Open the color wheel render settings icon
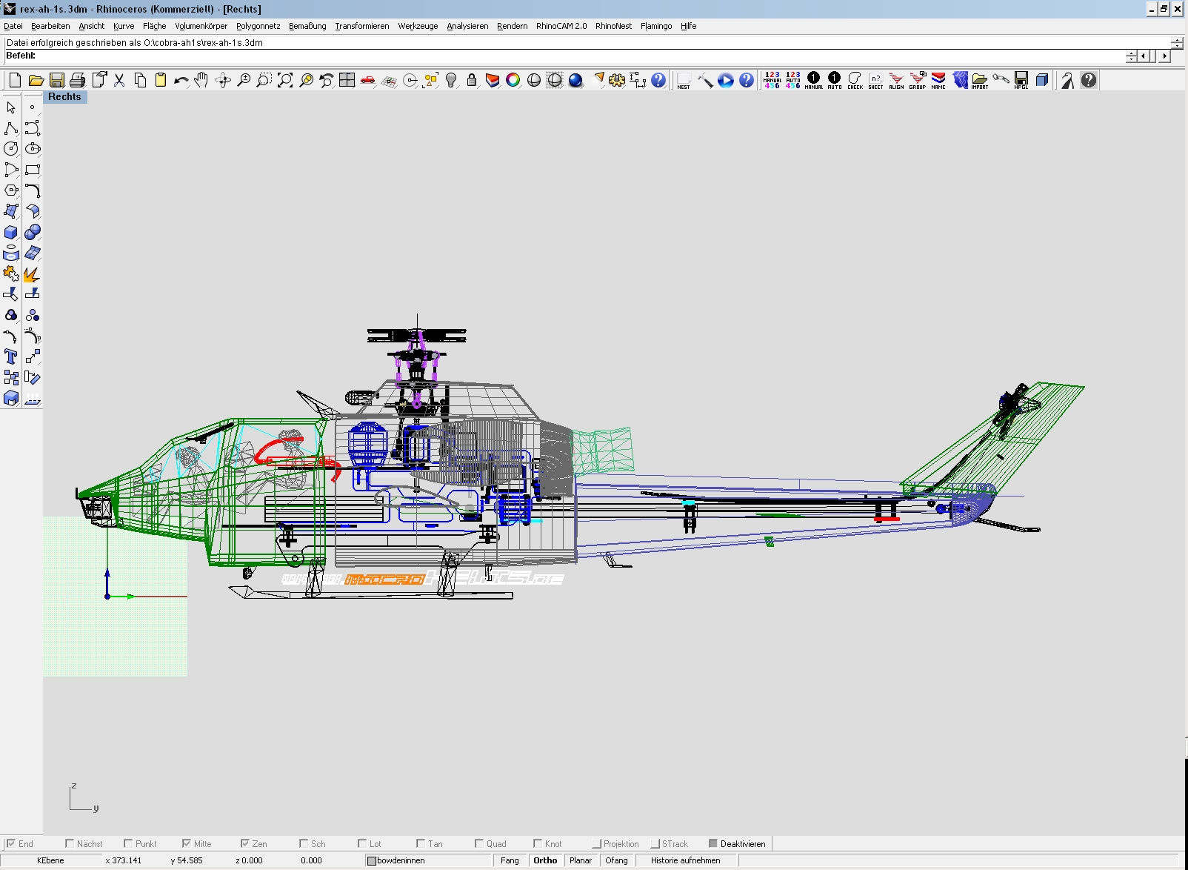 point(513,80)
